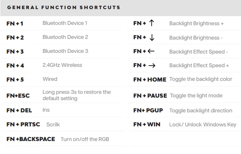Click the 2.4GHz Wireless description
Screen dimensions: 241x154
pos(62,65)
